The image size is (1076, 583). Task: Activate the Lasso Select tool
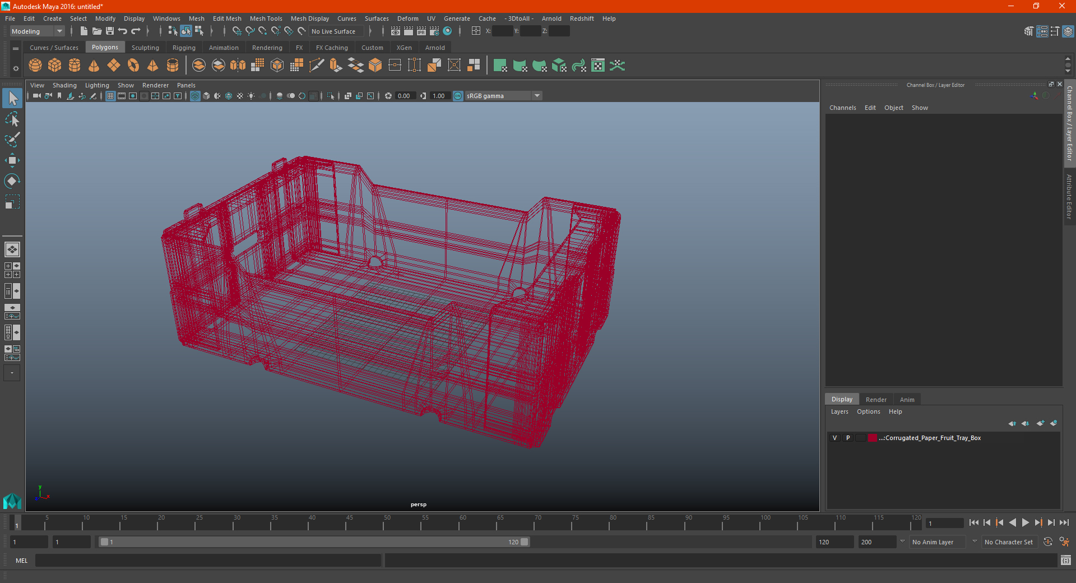[x=12, y=119]
